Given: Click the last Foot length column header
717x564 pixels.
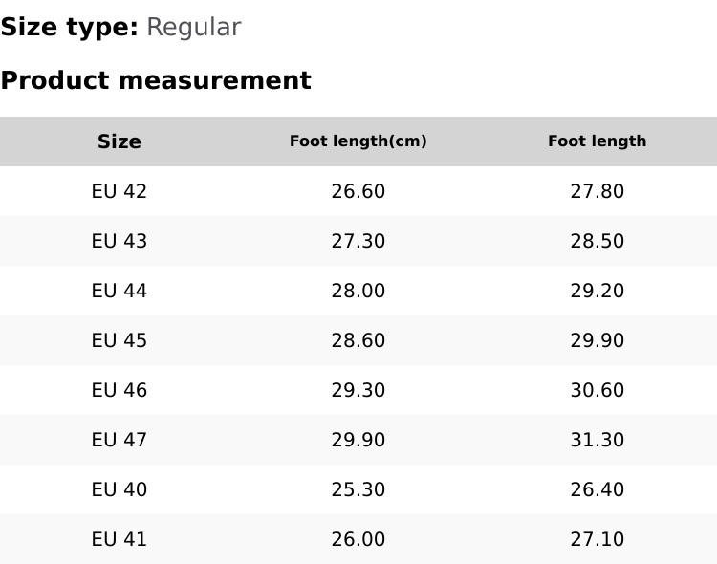Looking at the screenshot, I should coord(597,141).
